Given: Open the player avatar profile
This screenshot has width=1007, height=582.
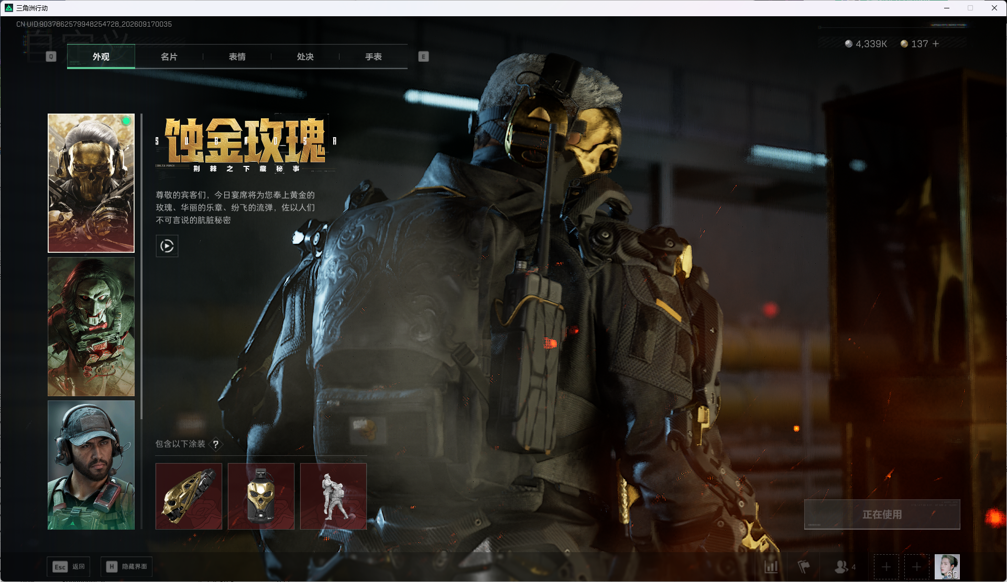Looking at the screenshot, I should (x=947, y=567).
